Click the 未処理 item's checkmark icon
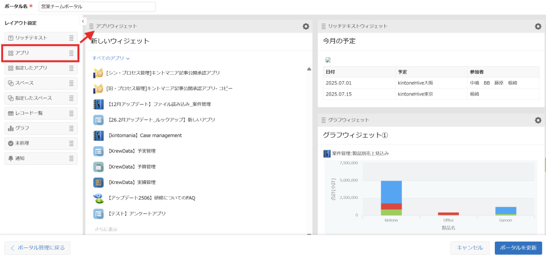546x255 pixels. (11, 144)
